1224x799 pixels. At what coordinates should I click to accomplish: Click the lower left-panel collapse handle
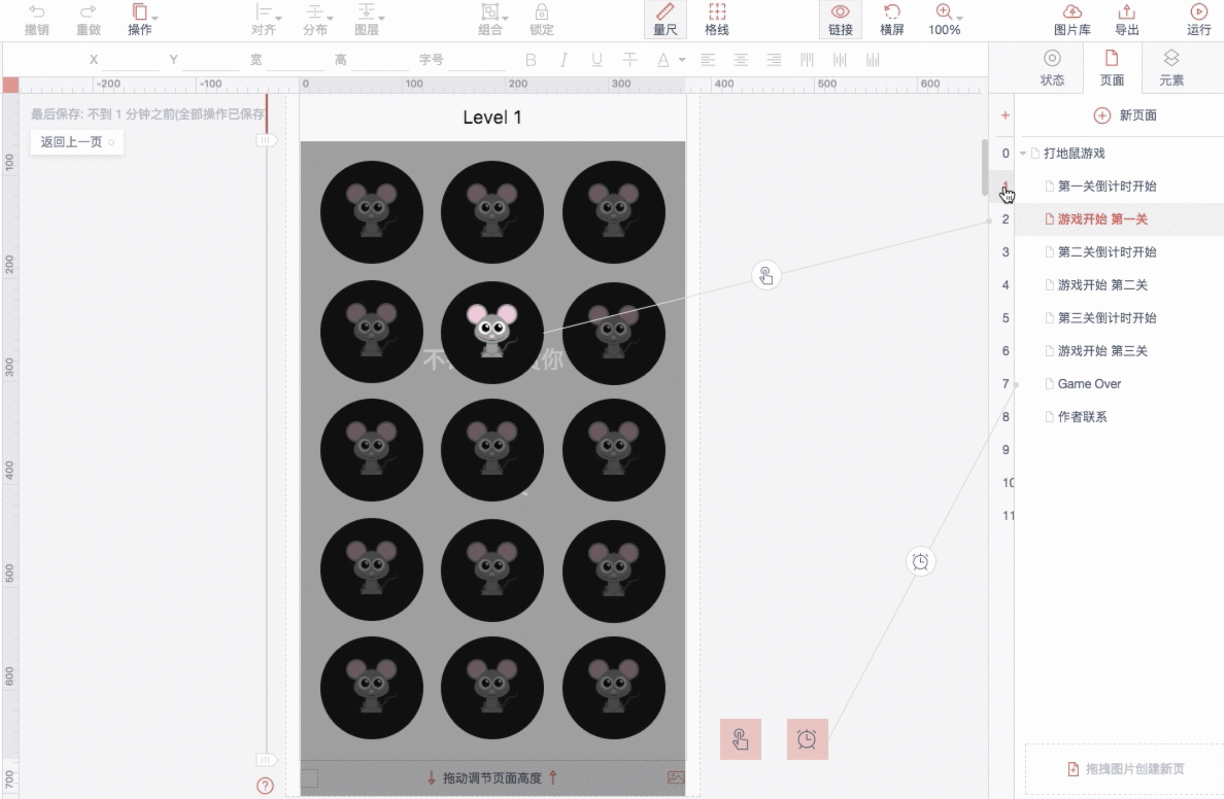point(266,760)
